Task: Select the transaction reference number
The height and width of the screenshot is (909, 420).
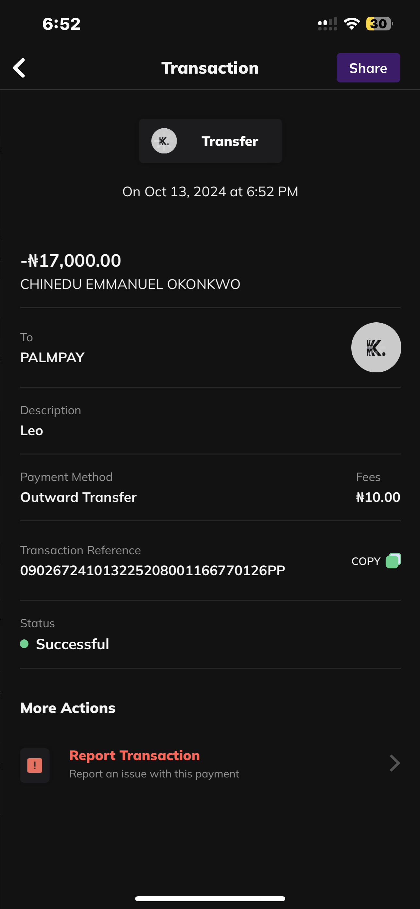Action: click(x=152, y=570)
